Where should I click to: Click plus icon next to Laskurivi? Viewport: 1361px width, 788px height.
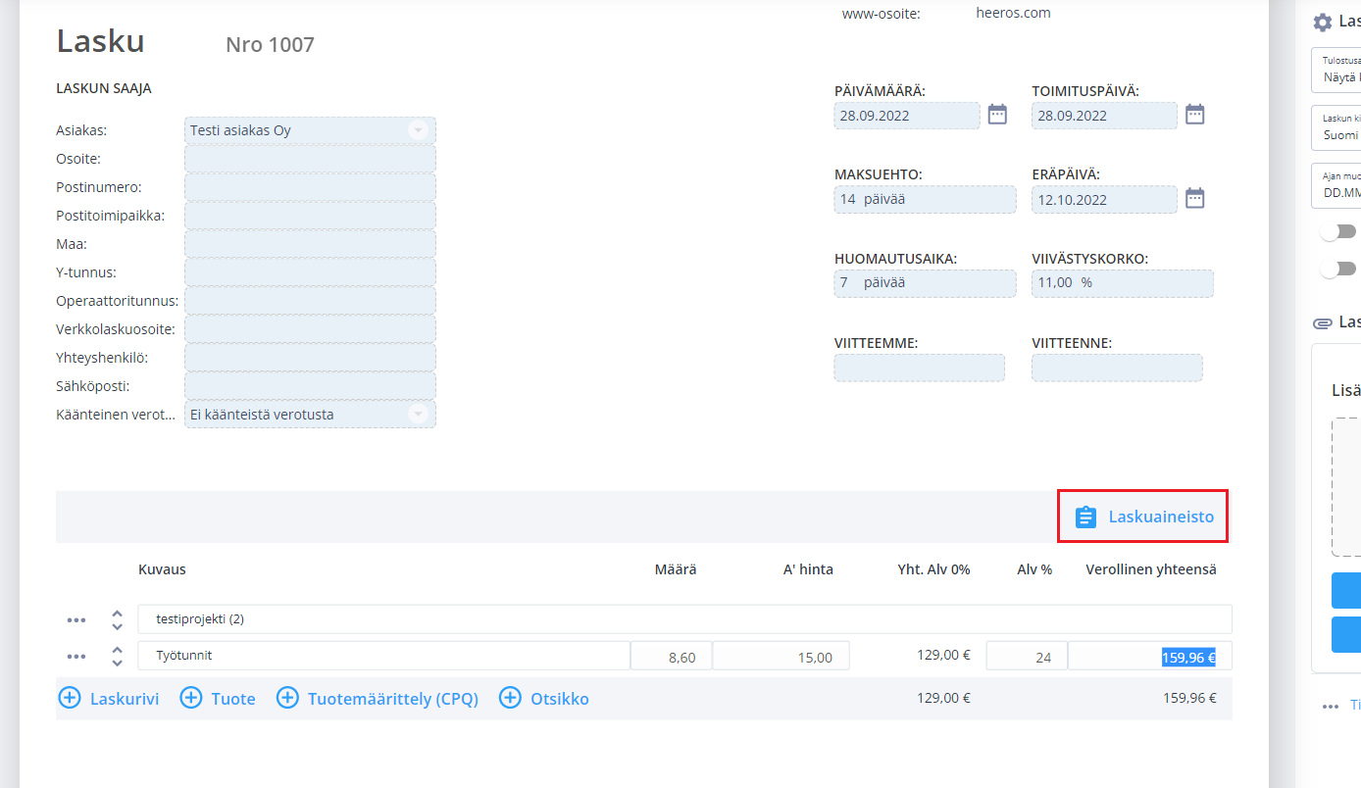[70, 699]
